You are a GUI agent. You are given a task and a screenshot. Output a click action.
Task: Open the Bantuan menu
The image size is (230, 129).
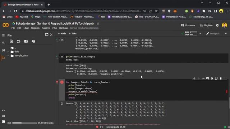coord(64,28)
